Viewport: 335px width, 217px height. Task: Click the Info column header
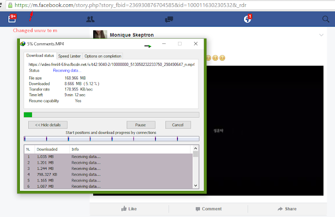[130, 150]
